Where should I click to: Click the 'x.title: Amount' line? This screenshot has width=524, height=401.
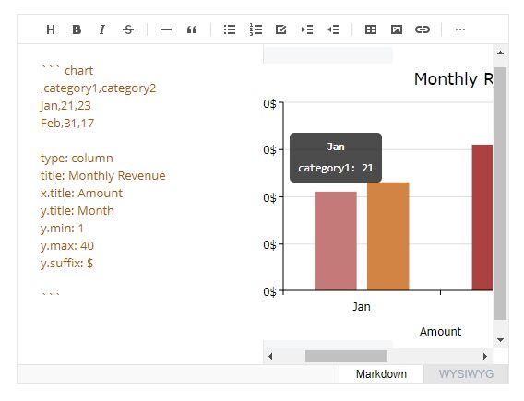[x=81, y=194]
